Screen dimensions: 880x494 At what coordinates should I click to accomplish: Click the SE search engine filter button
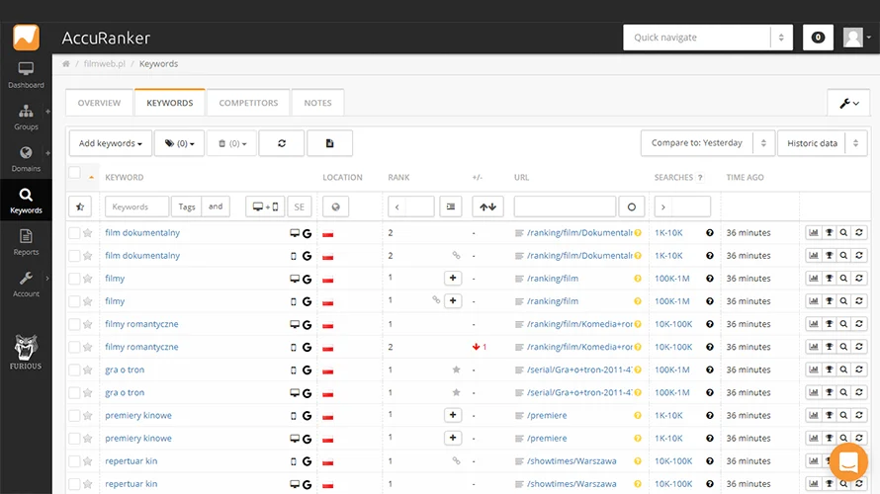click(x=300, y=206)
